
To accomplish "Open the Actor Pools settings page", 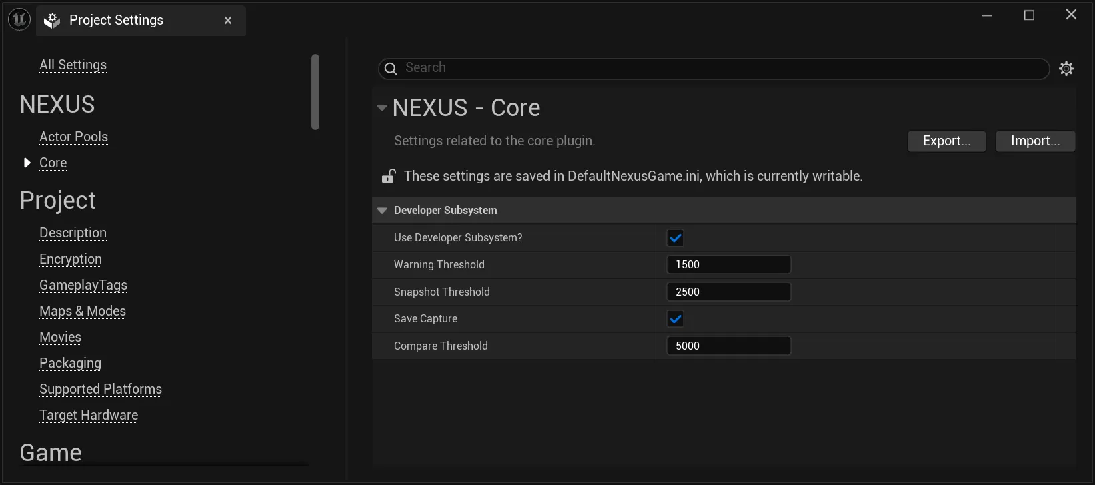I will tap(73, 137).
